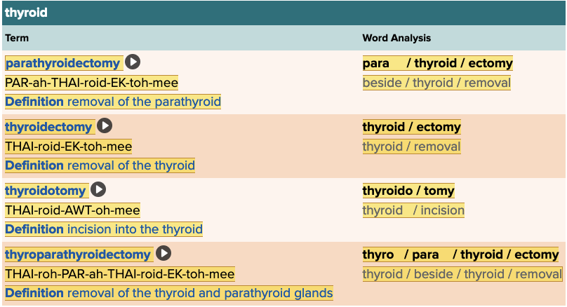Click 'thyro / para / thyroid / ectomy' analysis
The image size is (567, 307).
460,254
